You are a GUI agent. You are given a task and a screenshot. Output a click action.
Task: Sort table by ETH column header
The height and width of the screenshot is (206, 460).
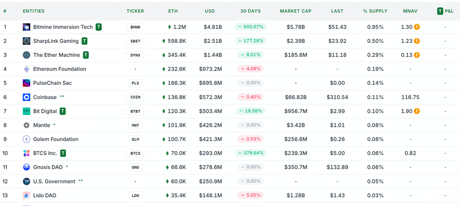[173, 11]
